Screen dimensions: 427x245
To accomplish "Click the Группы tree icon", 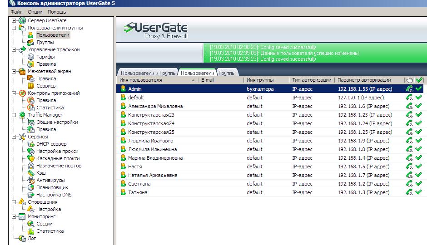I will [31, 42].
